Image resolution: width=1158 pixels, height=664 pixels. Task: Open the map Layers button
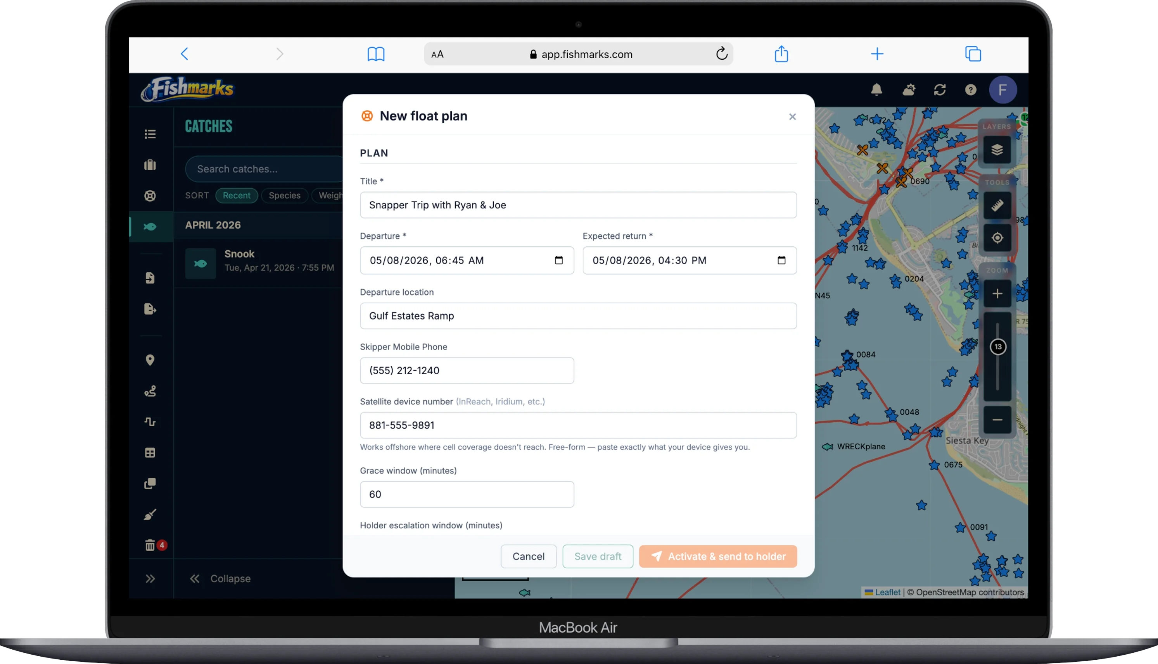997,150
